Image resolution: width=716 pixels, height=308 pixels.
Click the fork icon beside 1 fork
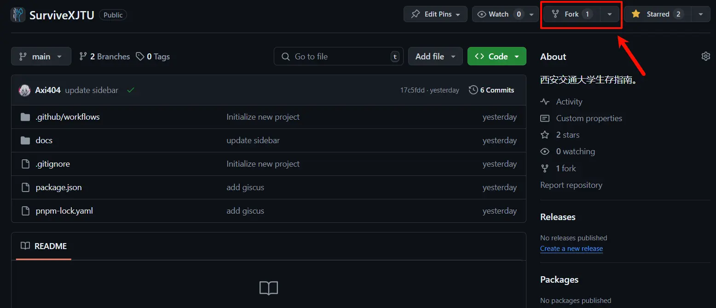(545, 169)
